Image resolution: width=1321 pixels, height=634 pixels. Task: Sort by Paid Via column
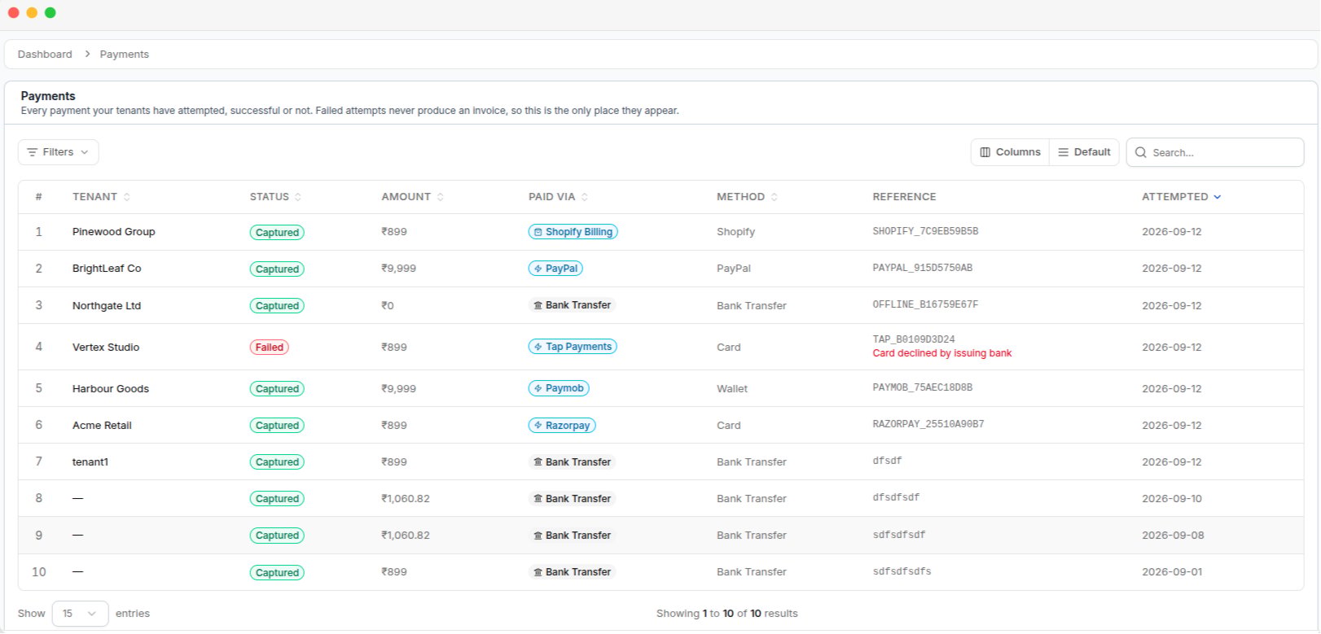click(558, 197)
